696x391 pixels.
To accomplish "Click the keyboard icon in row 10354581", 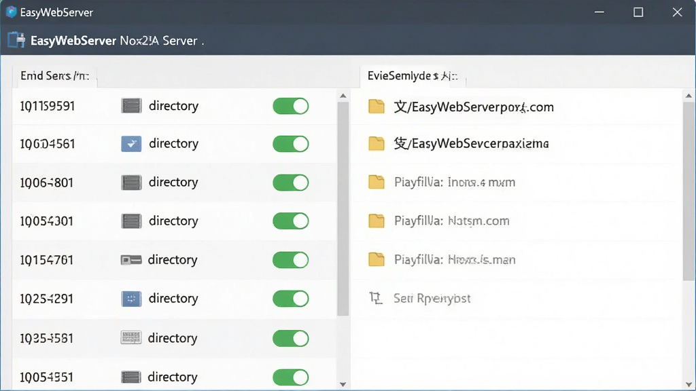I will (x=131, y=338).
